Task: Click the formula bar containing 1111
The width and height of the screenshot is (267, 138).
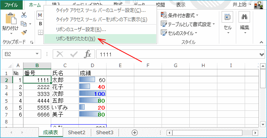Action: (177, 54)
